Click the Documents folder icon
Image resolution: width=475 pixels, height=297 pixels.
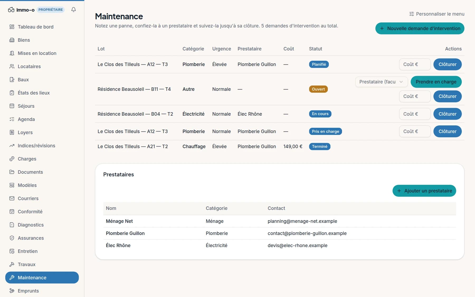coord(12,172)
